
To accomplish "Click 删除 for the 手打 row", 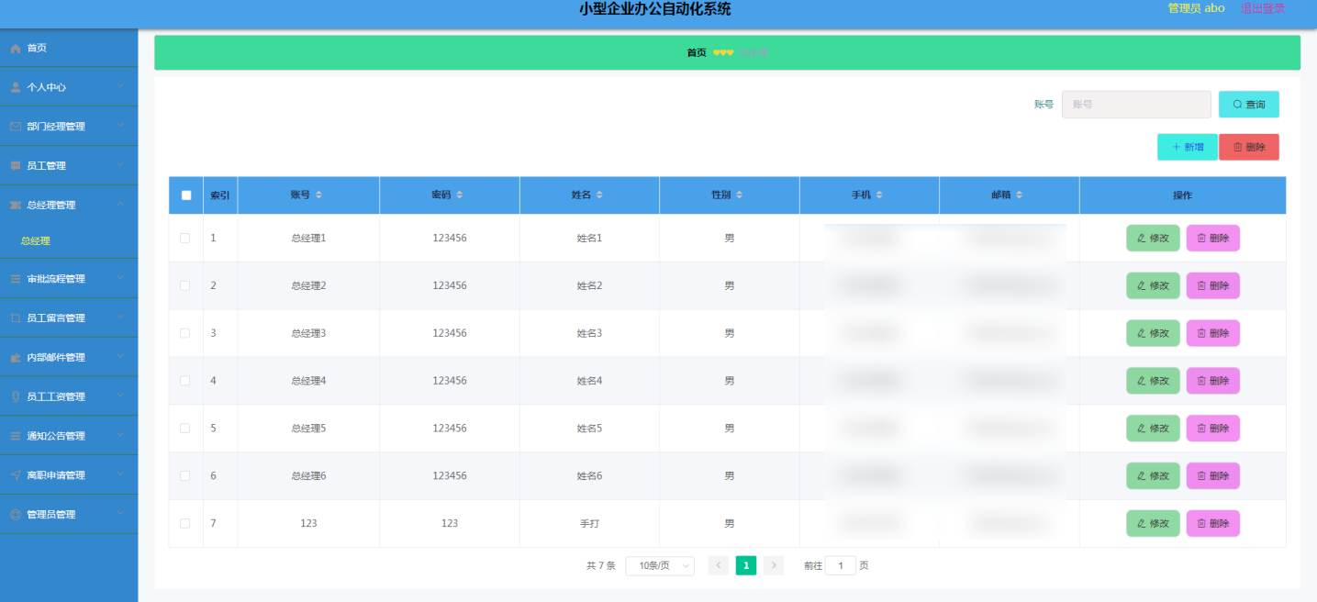I will pos(1213,523).
